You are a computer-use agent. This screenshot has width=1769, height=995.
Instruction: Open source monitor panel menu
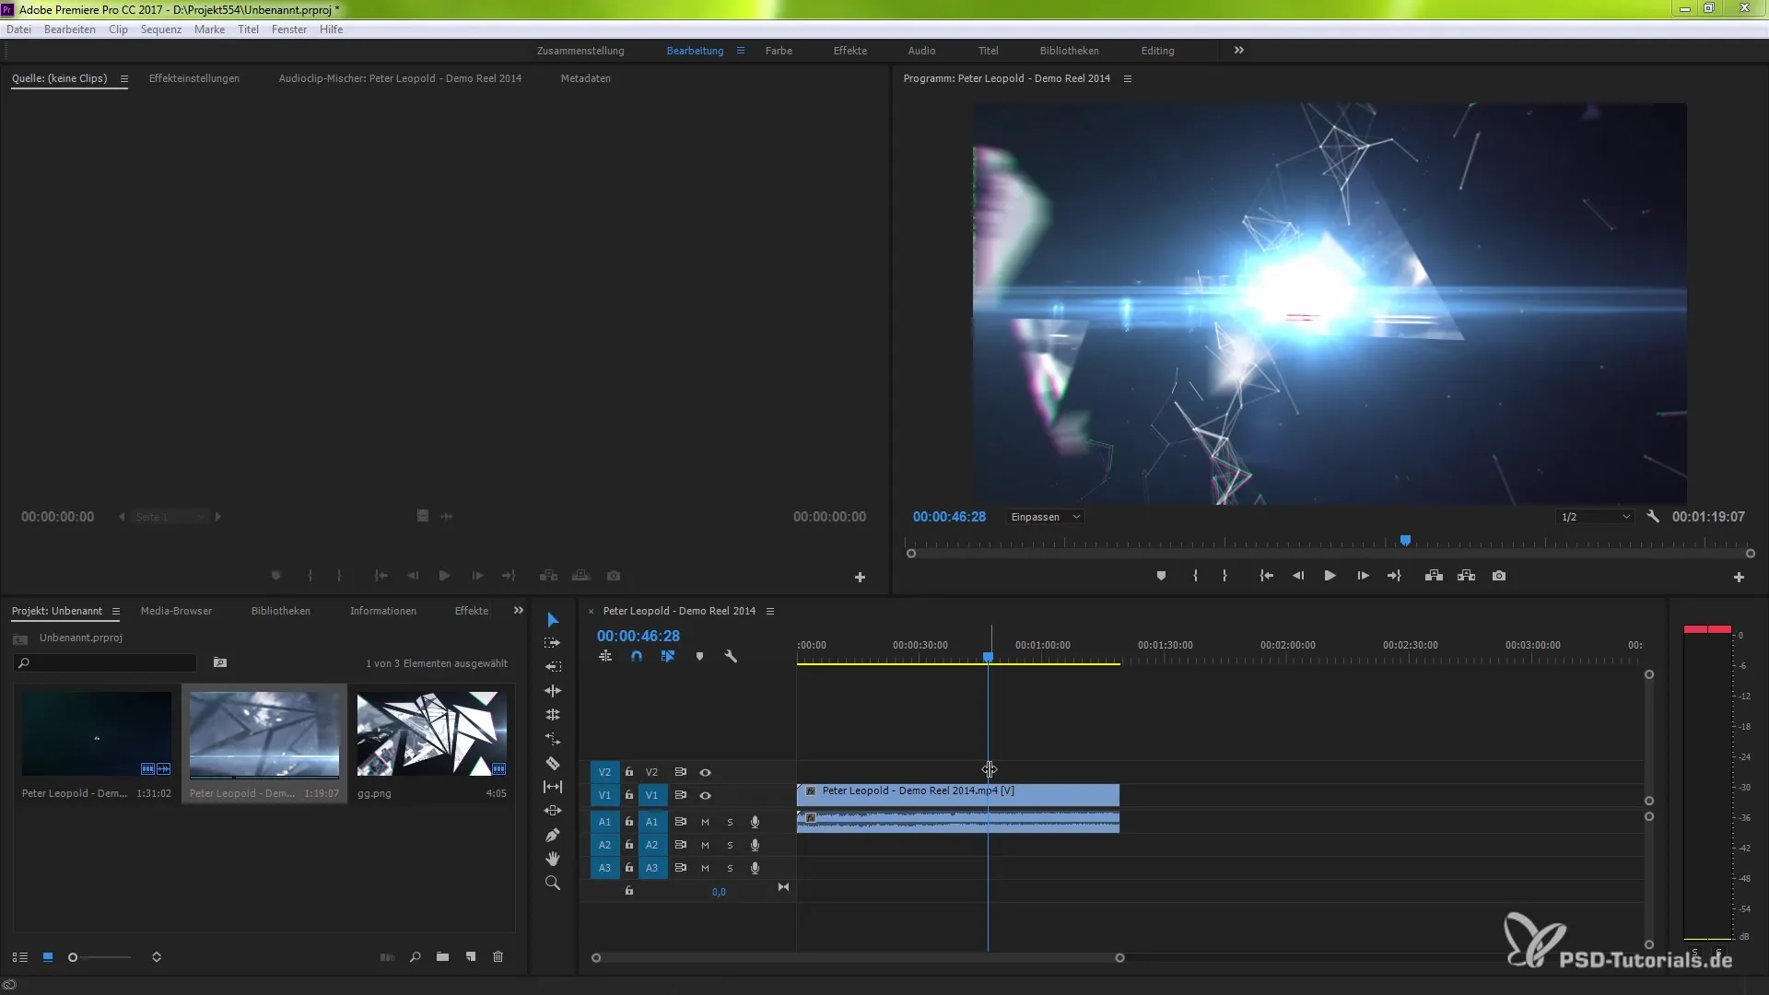pos(123,78)
